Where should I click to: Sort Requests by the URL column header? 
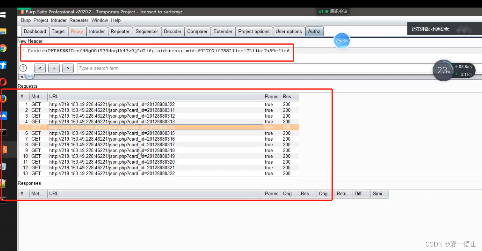[x=155, y=97]
